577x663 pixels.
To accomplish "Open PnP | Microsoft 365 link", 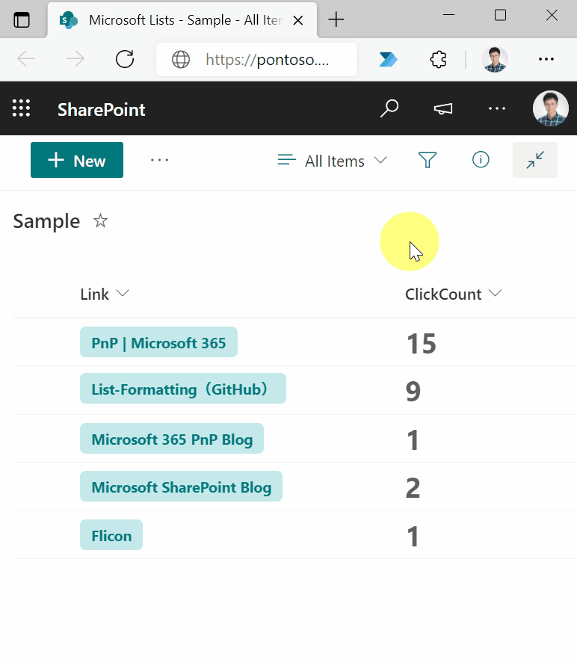I will (159, 342).
